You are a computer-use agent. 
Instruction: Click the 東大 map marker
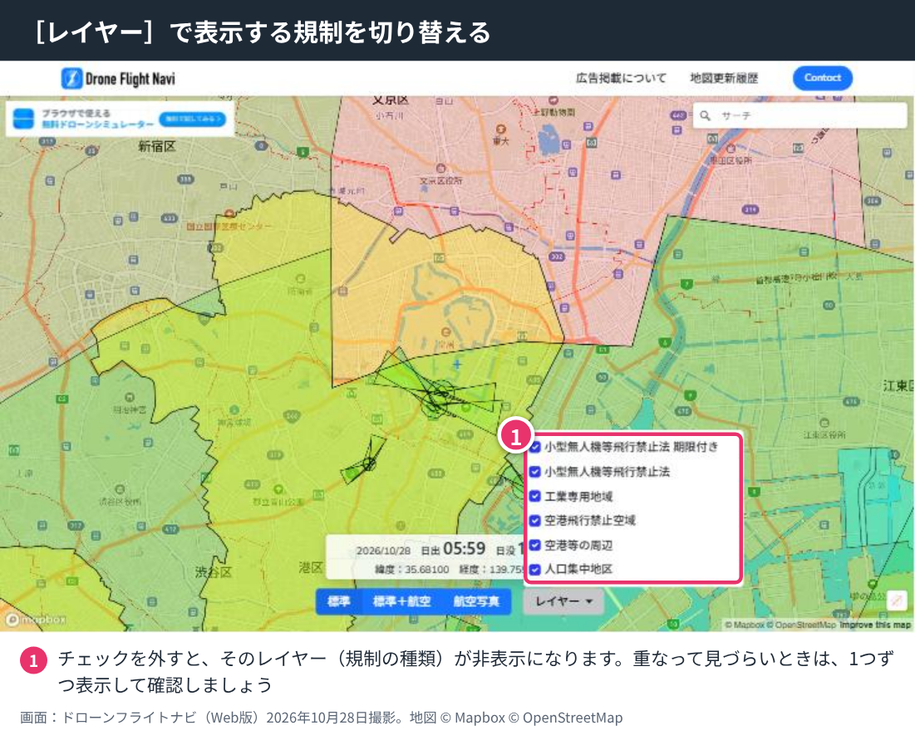(x=500, y=130)
